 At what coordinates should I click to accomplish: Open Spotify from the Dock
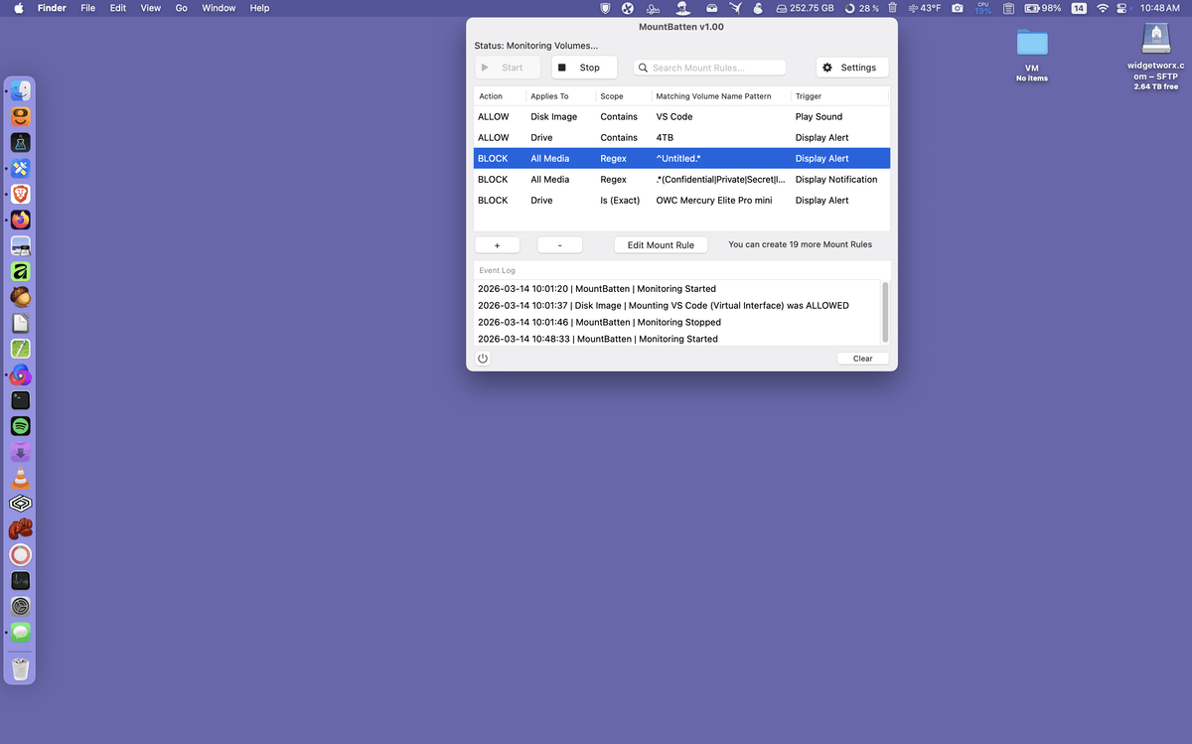21,426
